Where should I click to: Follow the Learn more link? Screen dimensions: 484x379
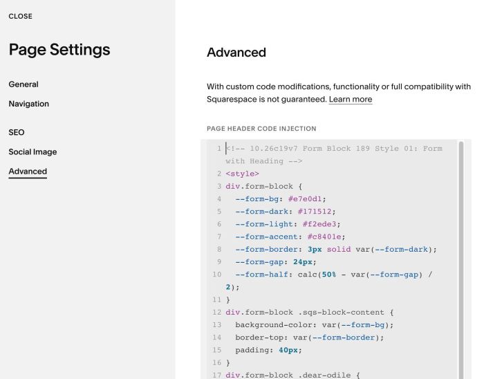(351, 100)
